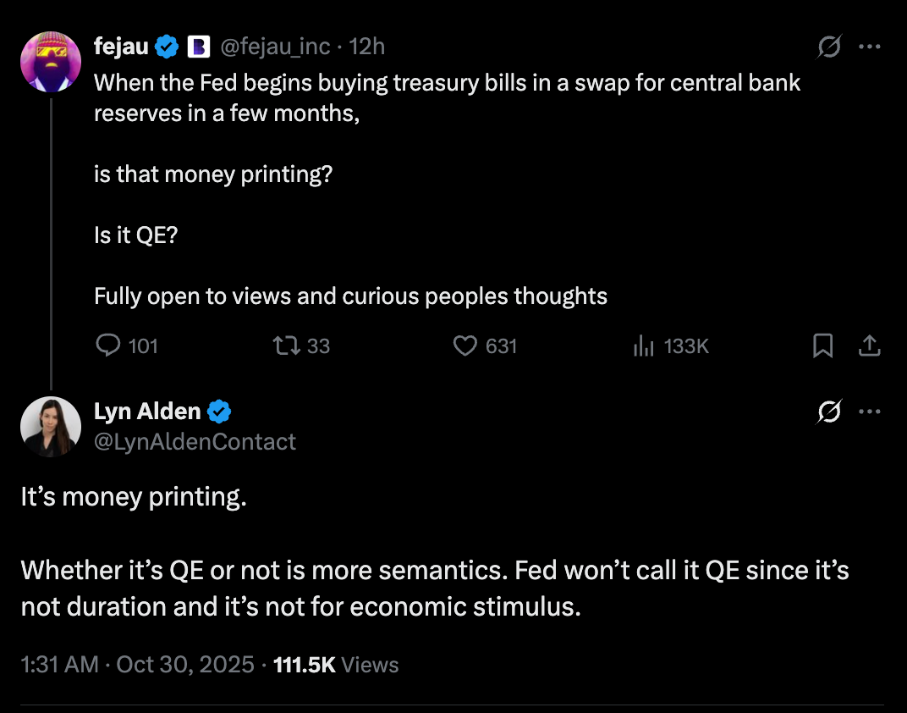Open view analytics showing 133K
907x713 pixels.
click(645, 345)
